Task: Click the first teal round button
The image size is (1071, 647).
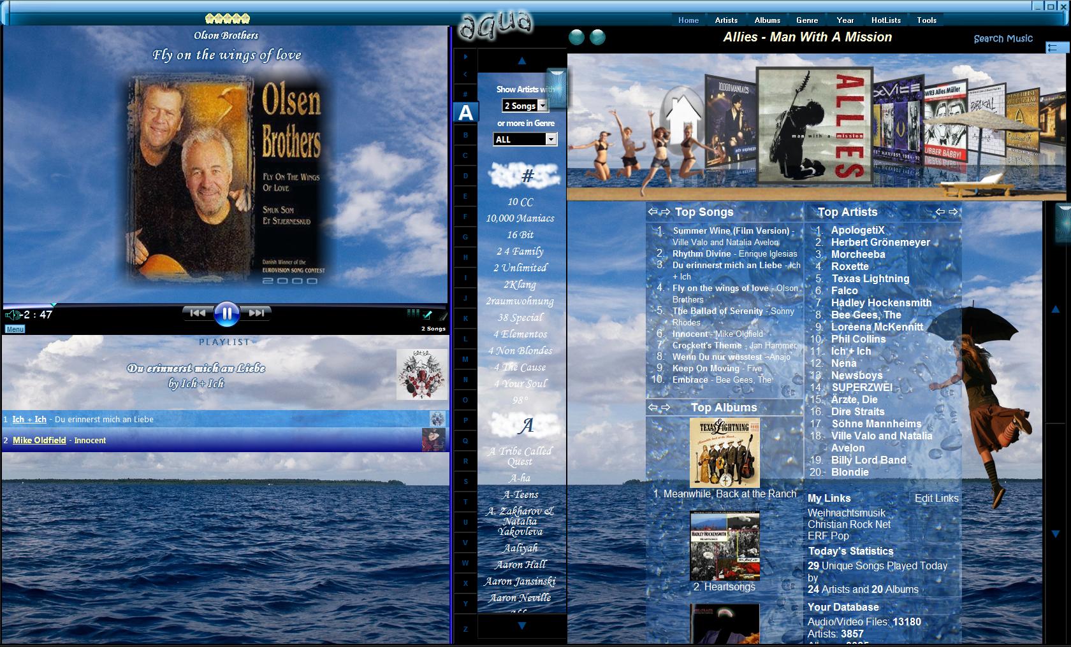Action: (x=576, y=38)
